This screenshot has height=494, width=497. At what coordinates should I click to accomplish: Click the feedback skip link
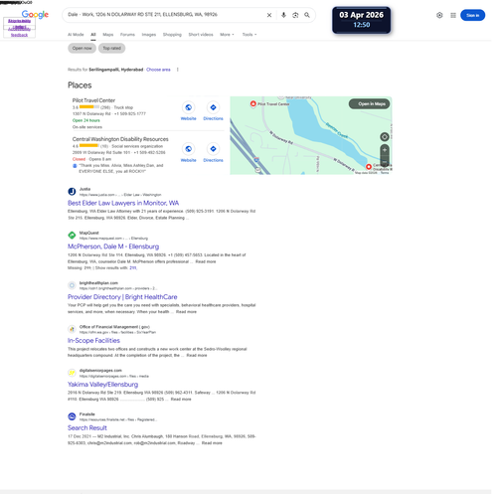pos(19,35)
